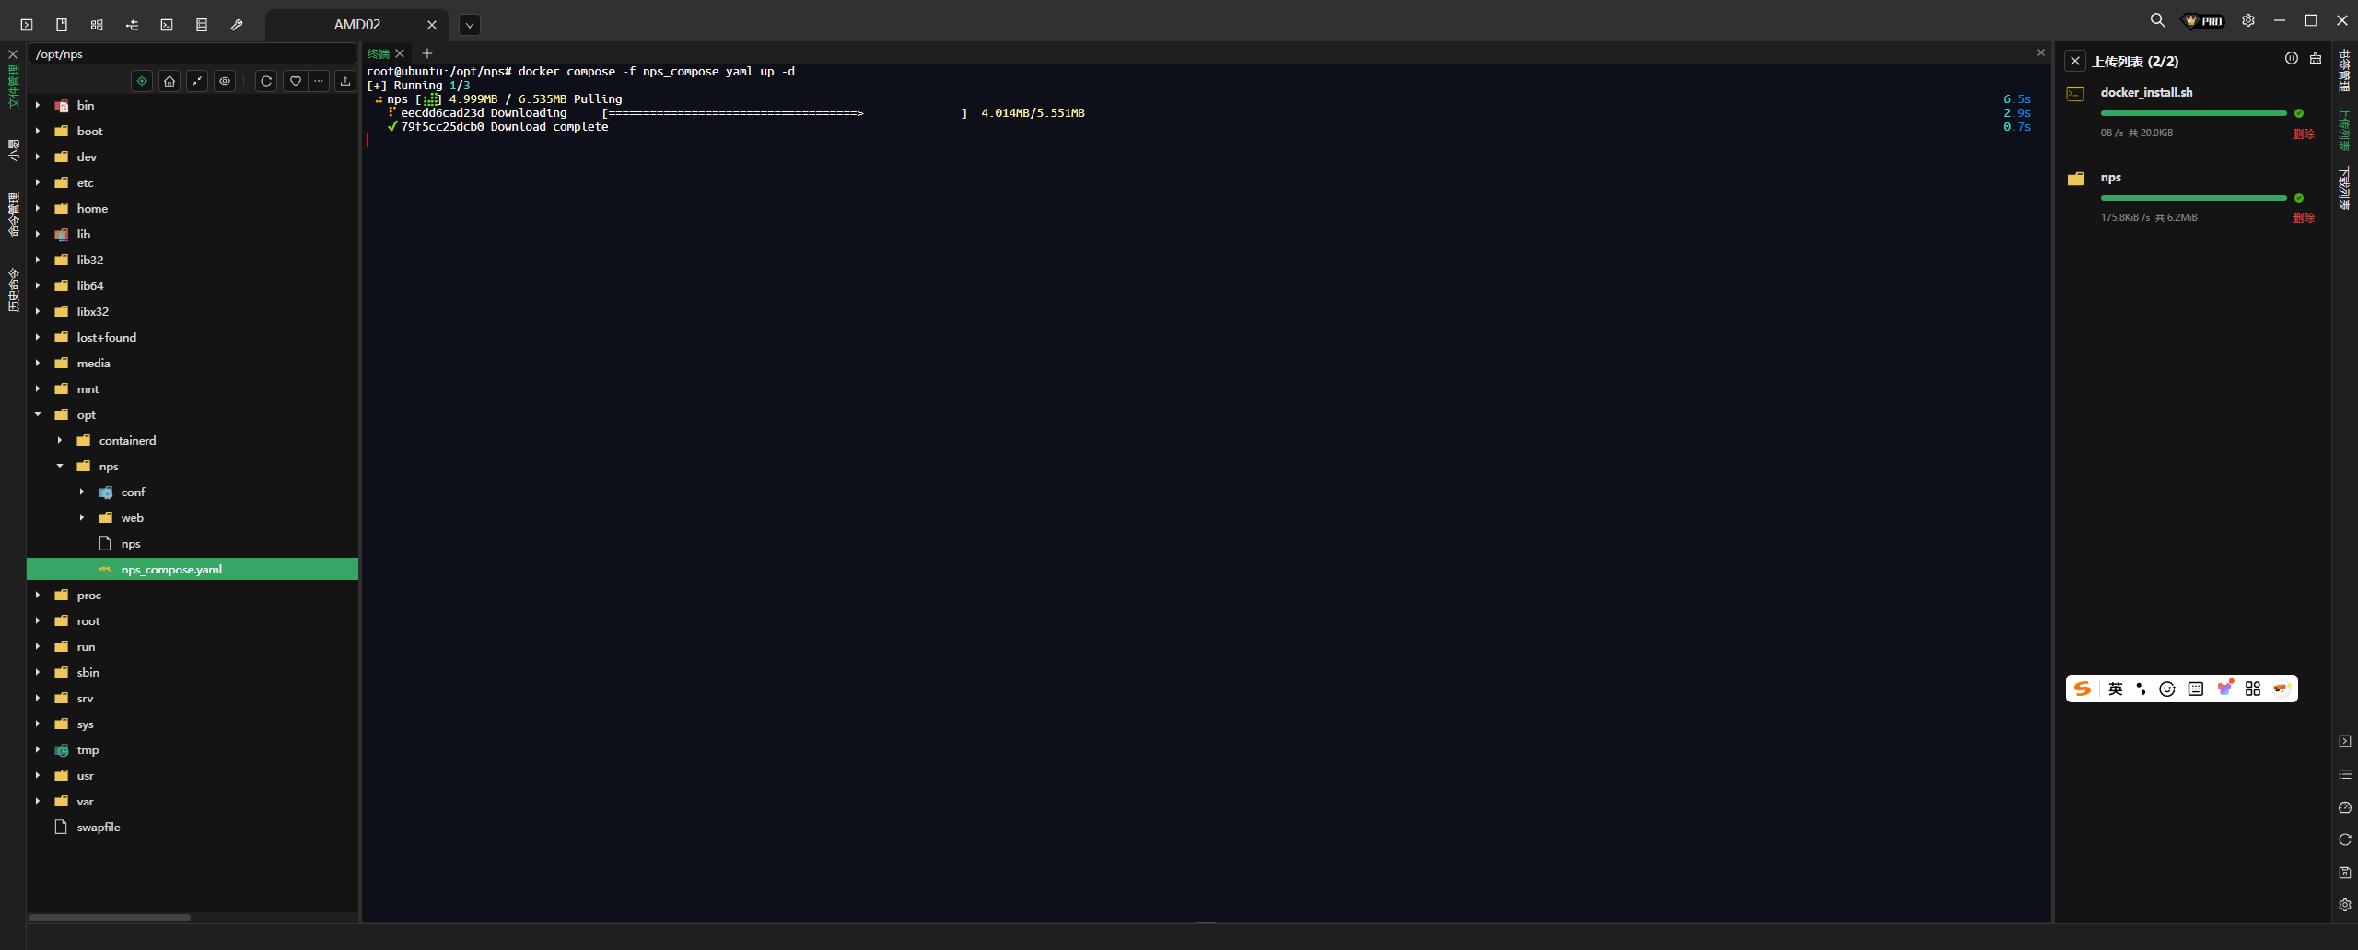Click the nps upload progress bar

[2193, 198]
